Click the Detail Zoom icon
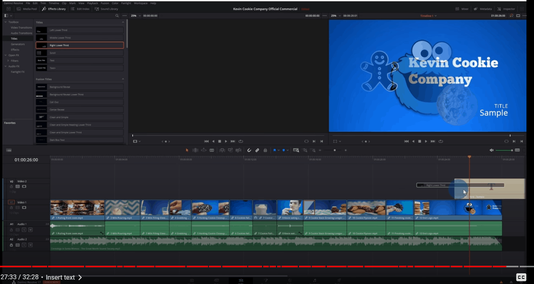Viewport: 534px width, 284px height. [x=305, y=150]
